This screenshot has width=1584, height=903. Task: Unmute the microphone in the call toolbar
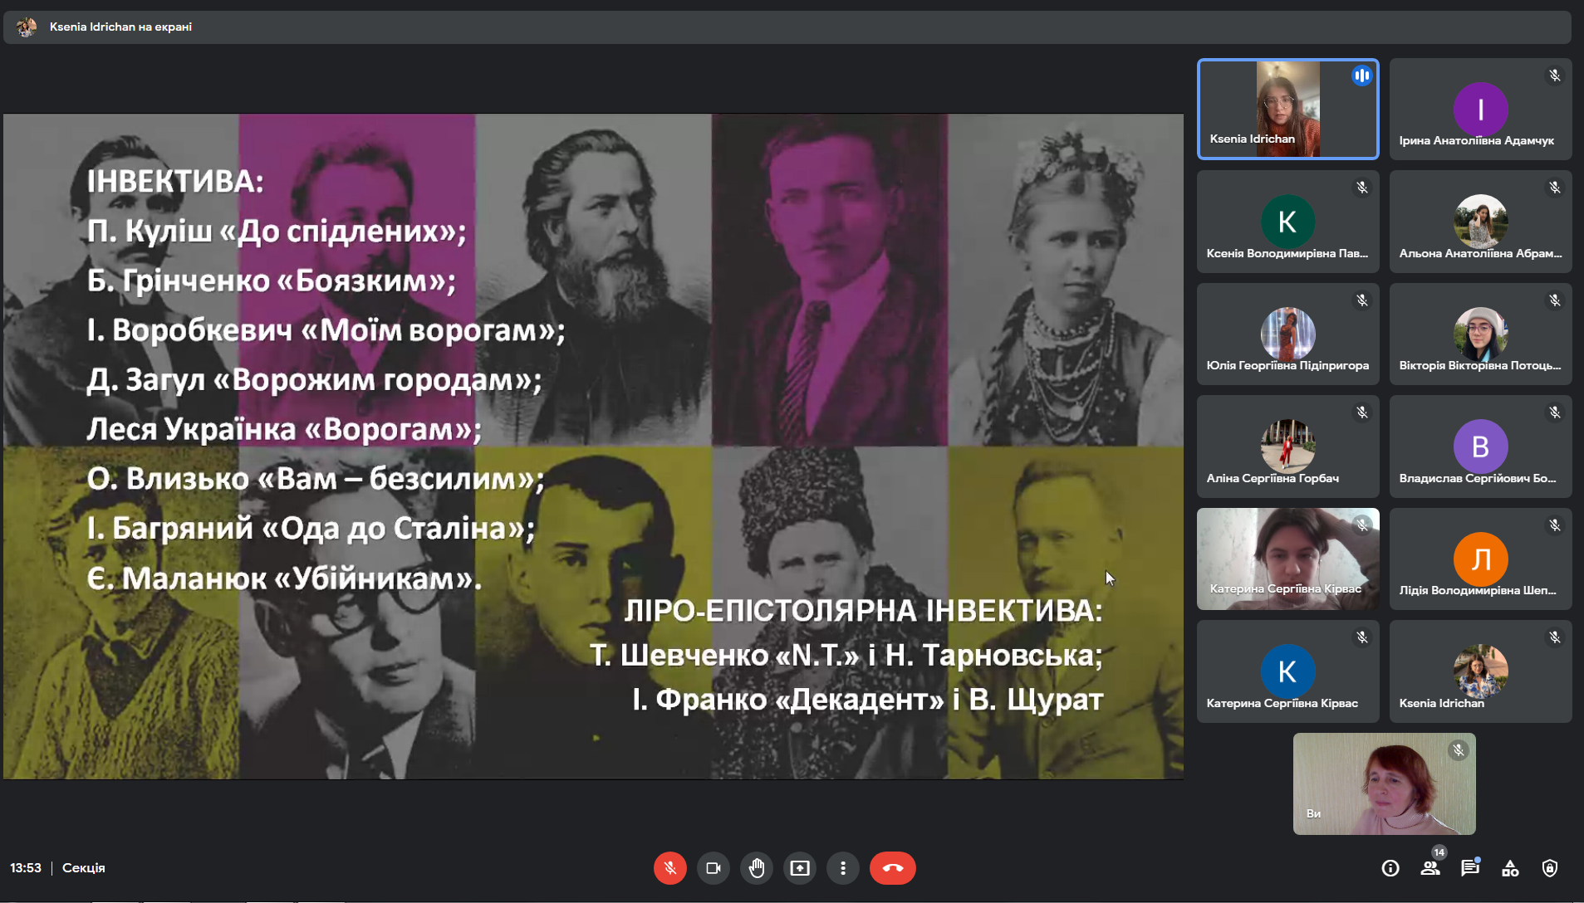[x=669, y=868]
